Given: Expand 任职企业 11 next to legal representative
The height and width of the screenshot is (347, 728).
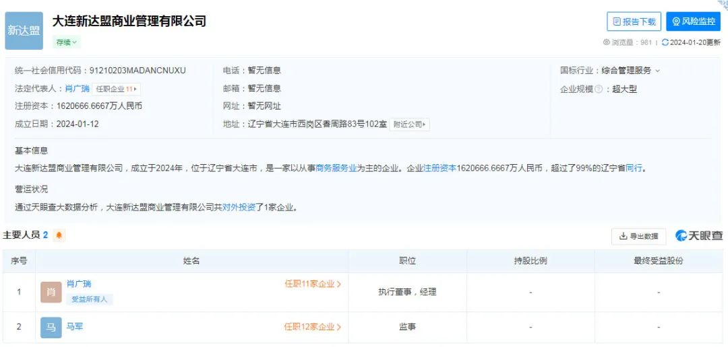Looking at the screenshot, I should (x=117, y=89).
